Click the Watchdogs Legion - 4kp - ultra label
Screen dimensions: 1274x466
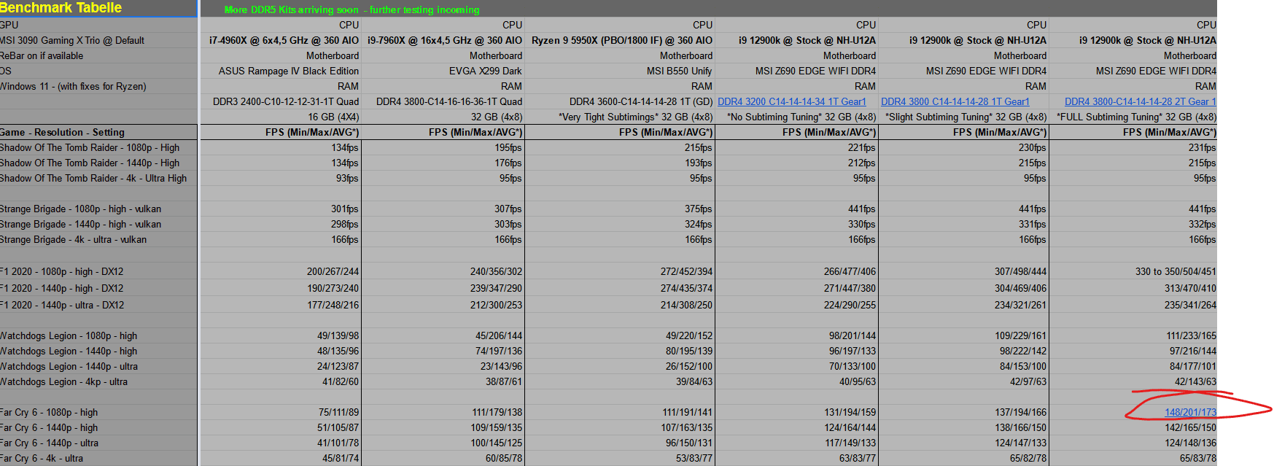[63, 382]
